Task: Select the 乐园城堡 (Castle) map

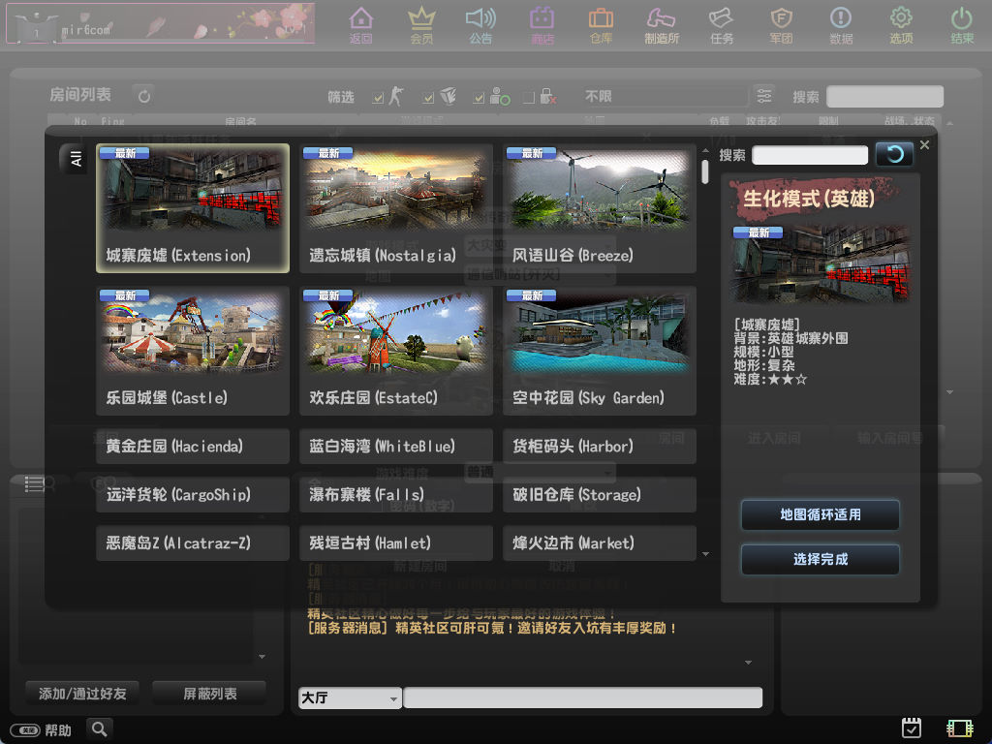Action: coord(193,351)
